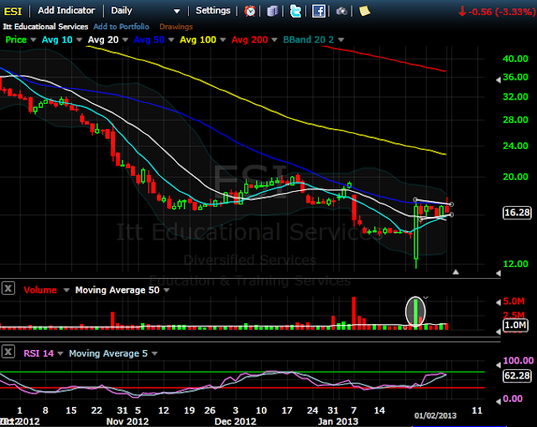The height and width of the screenshot is (427, 537).
Task: Click the RSI 14 indicator label
Action: pos(39,353)
